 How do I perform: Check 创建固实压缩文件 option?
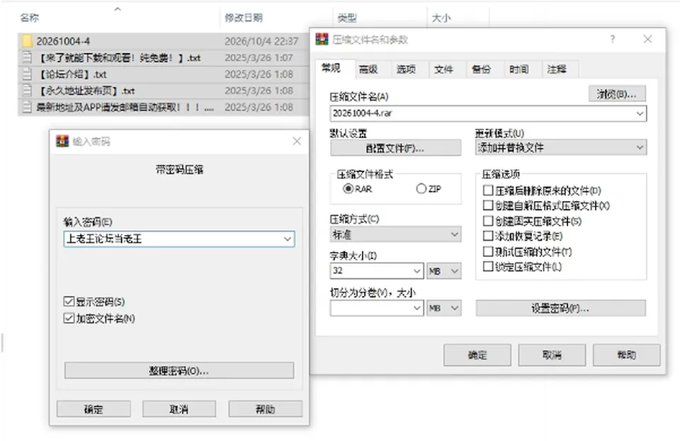[x=488, y=221]
